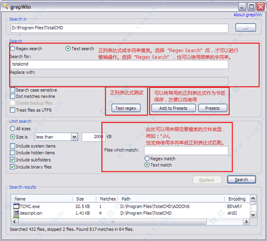Click the grepWin title bar icon
The height and width of the screenshot is (241, 267).
[x=5, y=6]
